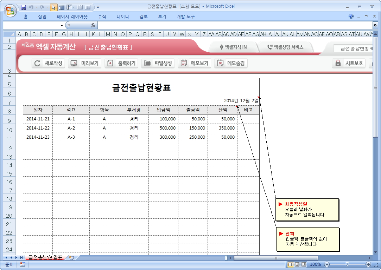Open the 엑셀지식 IN tab
Screen dimensions: 381x270
point(233,47)
